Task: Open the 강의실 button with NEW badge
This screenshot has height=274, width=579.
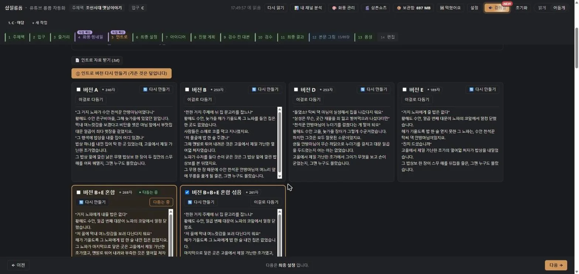Action: tap(497, 8)
